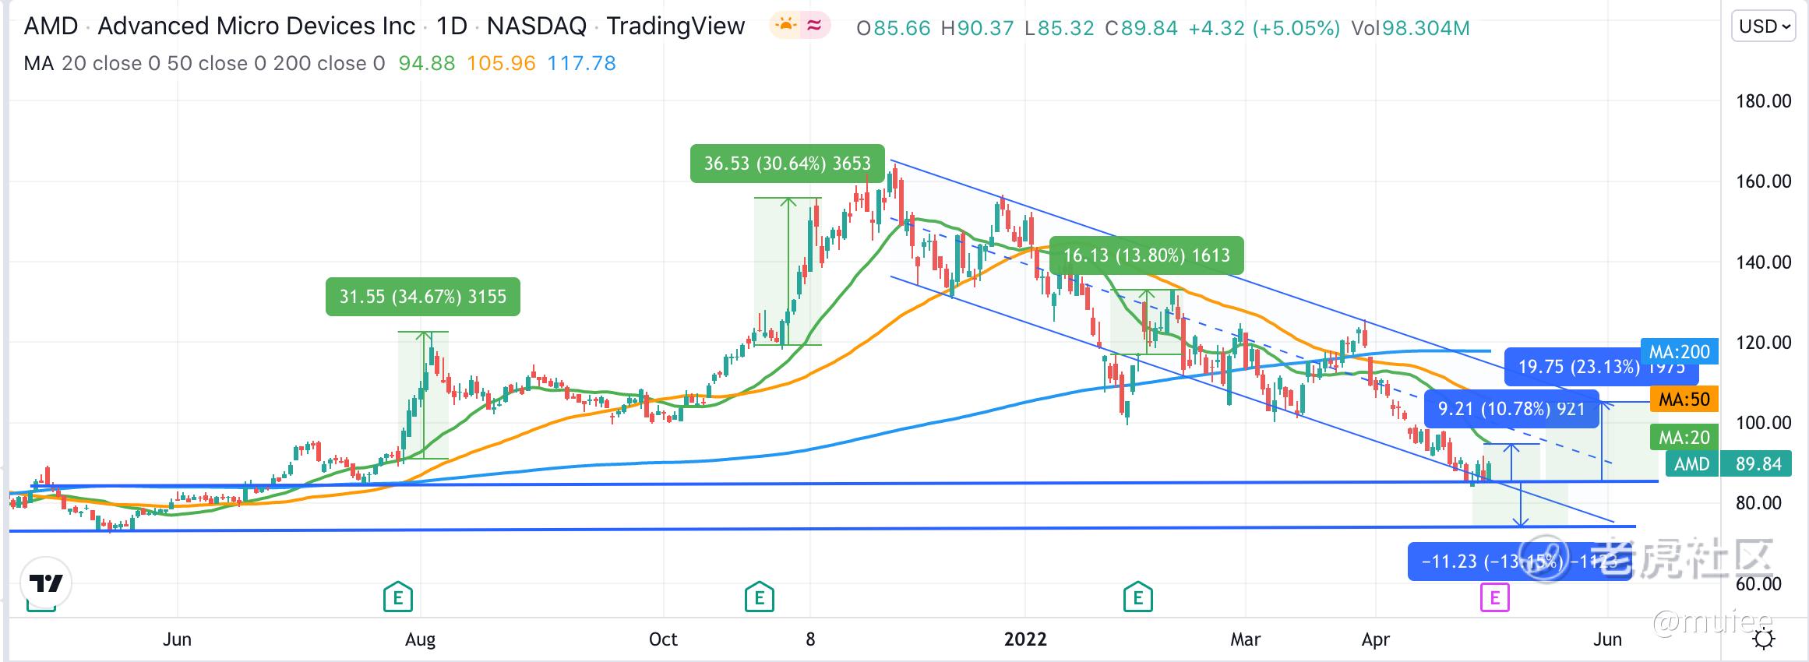
Task: Open the USD currency dropdown
Action: point(1765,26)
